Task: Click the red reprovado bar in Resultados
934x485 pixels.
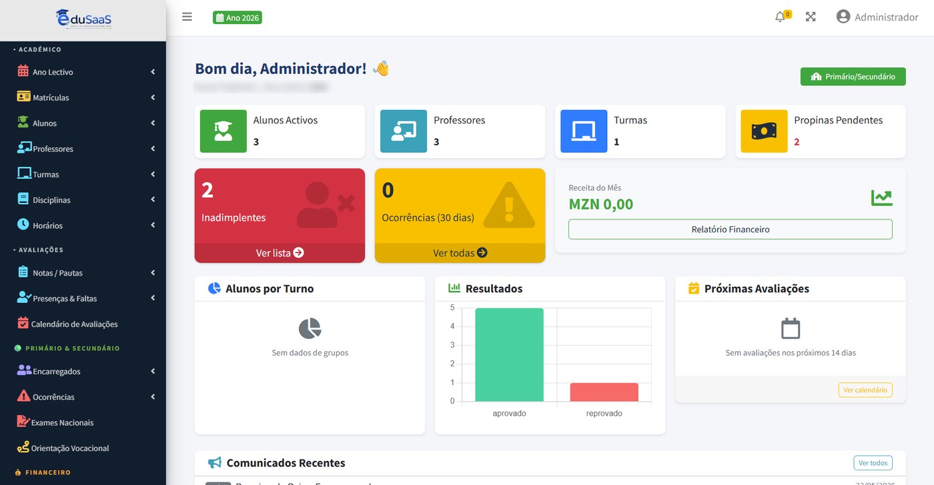Action: (604, 392)
